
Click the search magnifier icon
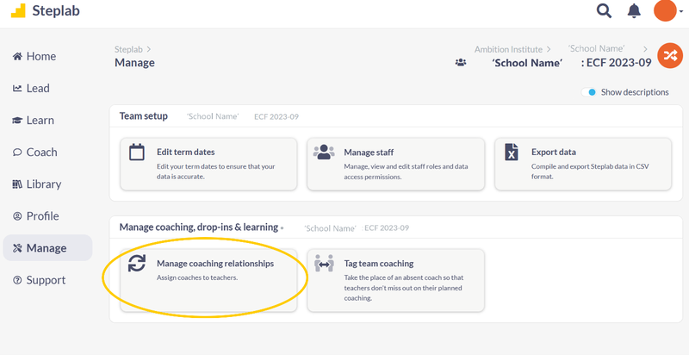pyautogui.click(x=605, y=11)
